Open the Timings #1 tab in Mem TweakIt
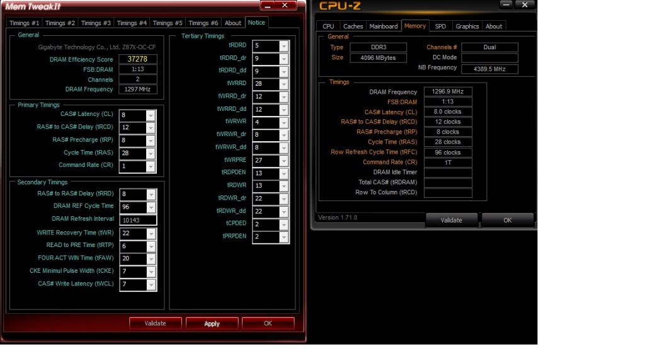 pyautogui.click(x=25, y=23)
